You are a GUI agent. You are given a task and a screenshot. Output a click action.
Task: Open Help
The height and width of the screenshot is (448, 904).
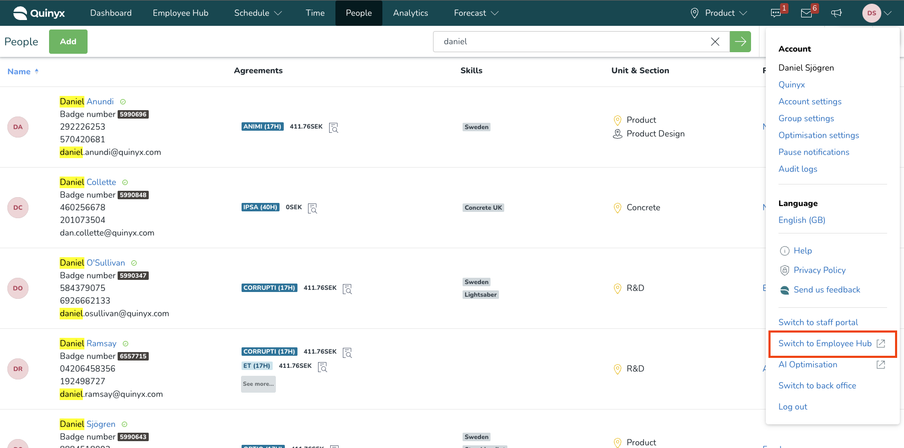click(803, 251)
